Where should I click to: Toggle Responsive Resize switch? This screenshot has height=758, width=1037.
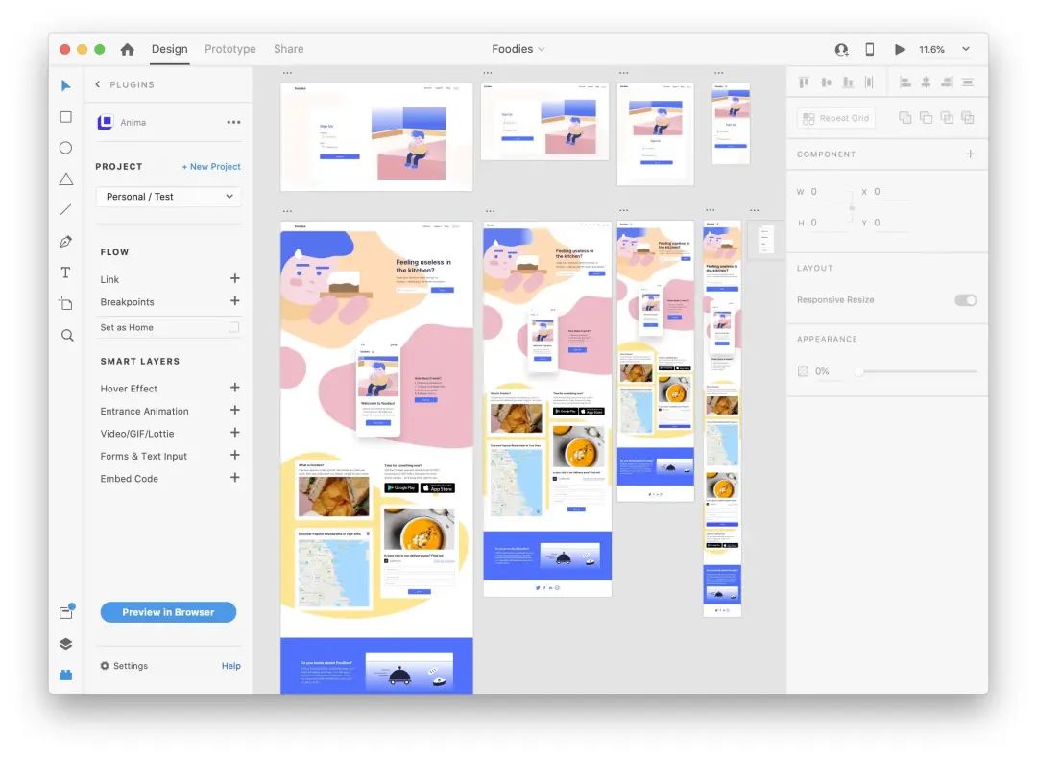[966, 300]
